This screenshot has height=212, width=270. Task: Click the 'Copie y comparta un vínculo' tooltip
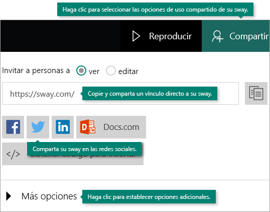tap(150, 94)
